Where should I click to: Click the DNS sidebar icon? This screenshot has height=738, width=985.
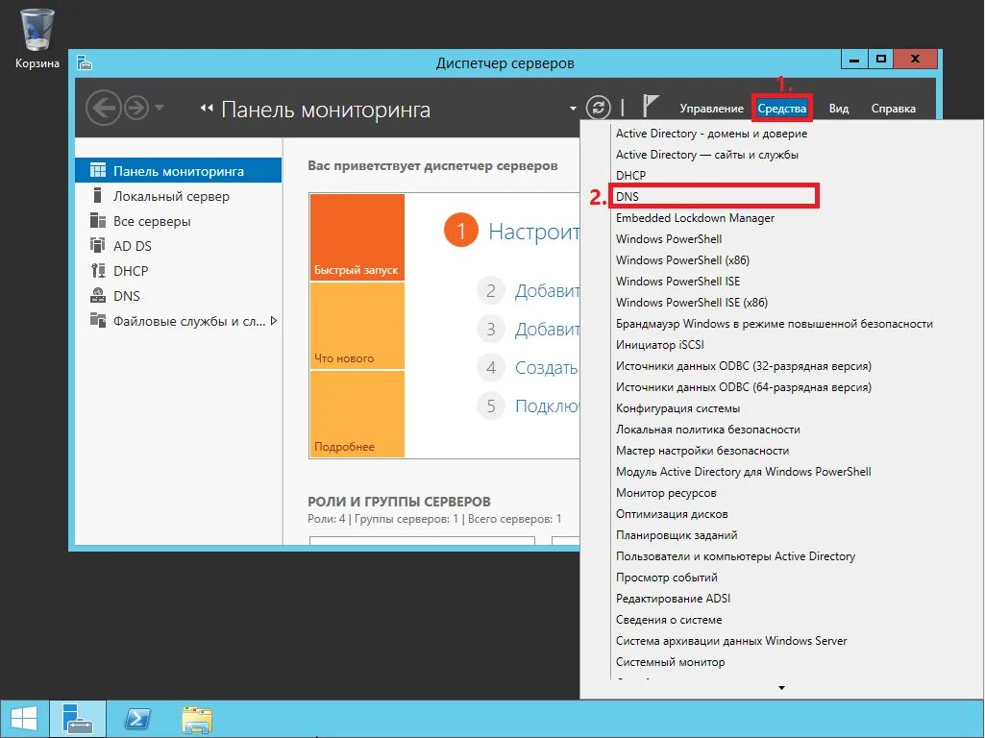tap(98, 295)
